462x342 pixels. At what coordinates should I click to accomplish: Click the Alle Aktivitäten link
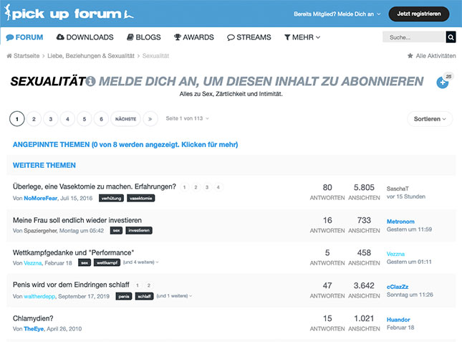[431, 55]
